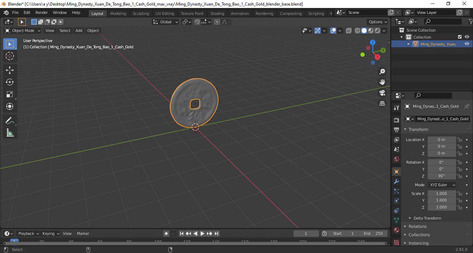
Task: Open the Modifier properties wrench tab
Action: pyautogui.click(x=396, y=181)
